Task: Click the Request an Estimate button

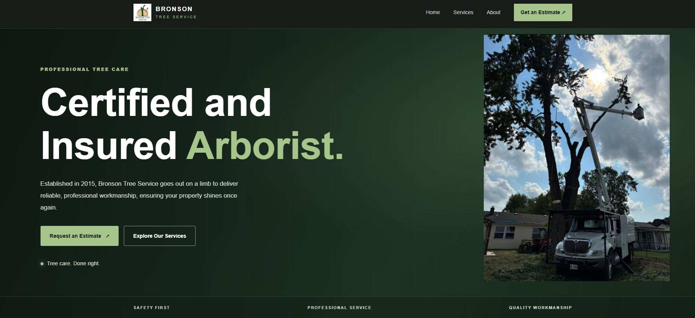Action: point(80,236)
